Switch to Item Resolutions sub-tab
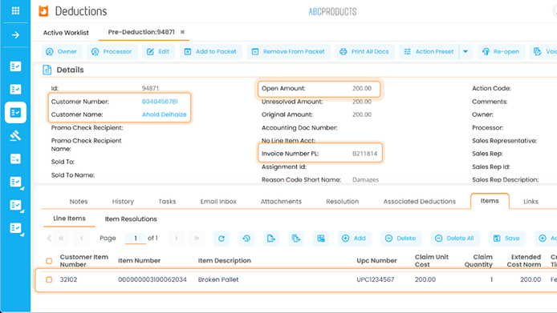557x313 pixels. pos(131,219)
